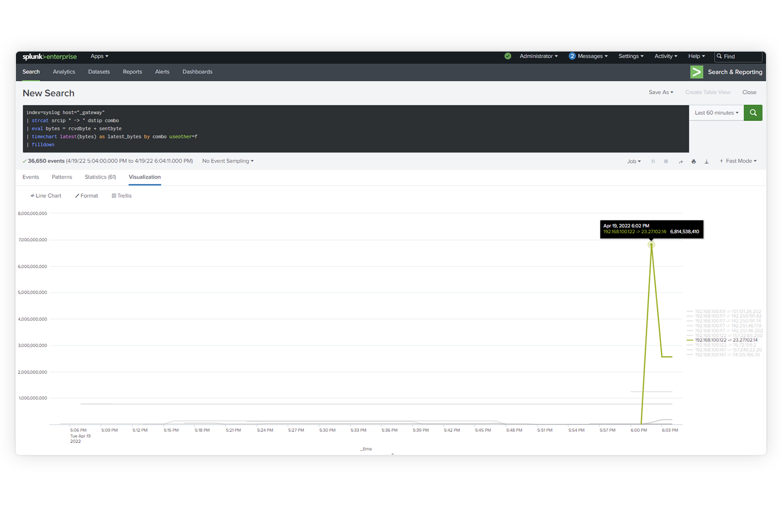Print the current search results

[x=694, y=161]
